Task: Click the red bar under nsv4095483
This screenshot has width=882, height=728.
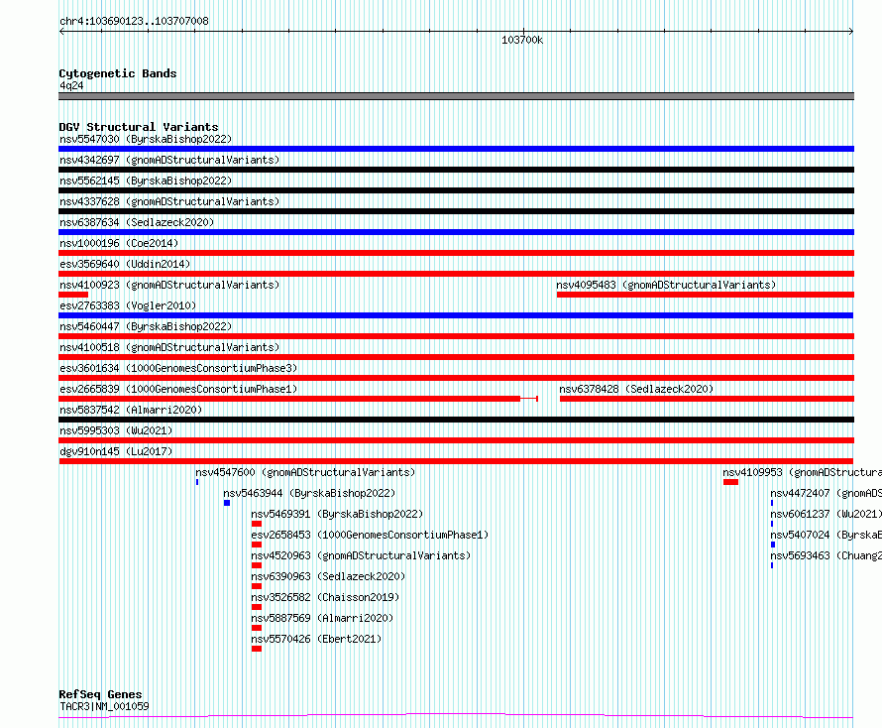Action: pos(706,295)
